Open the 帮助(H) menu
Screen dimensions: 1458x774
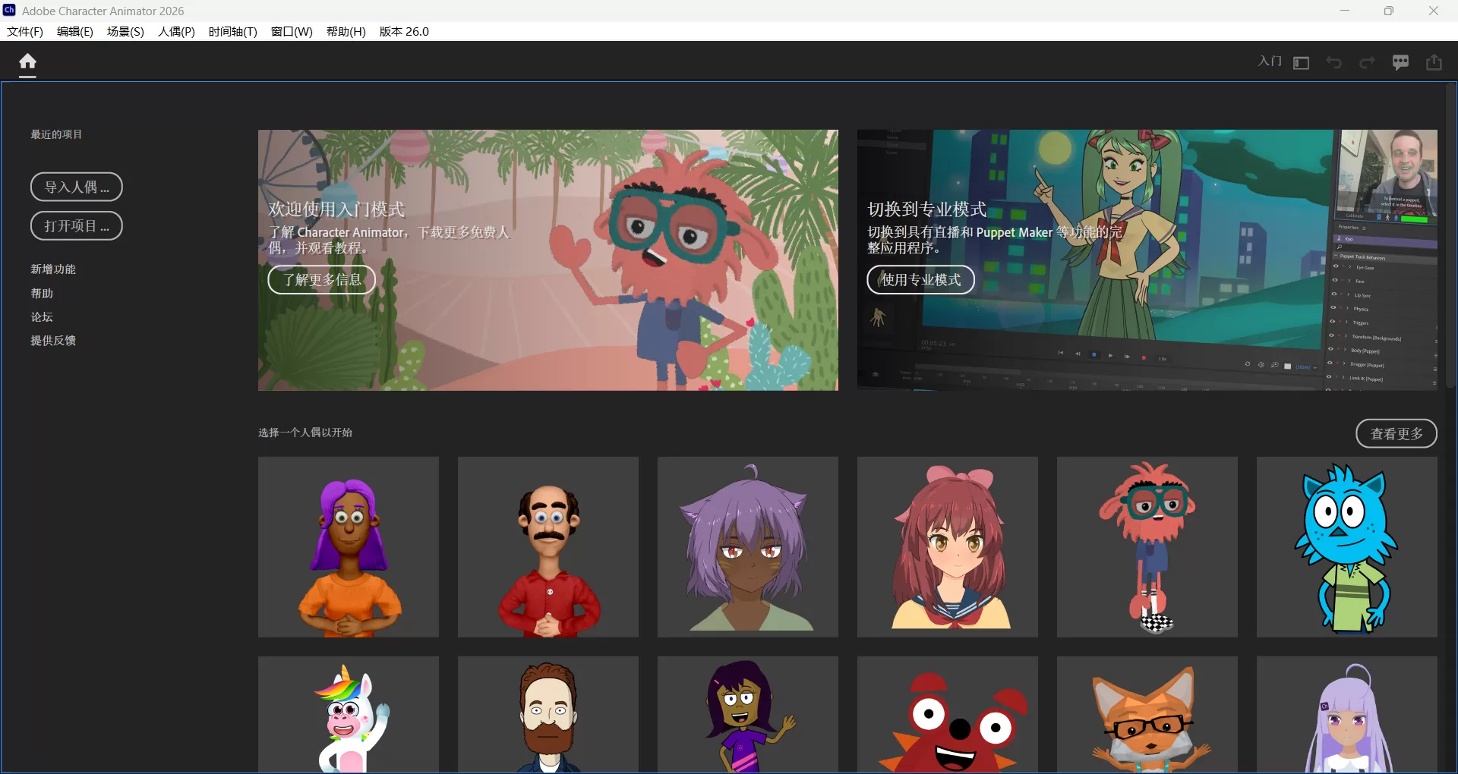(346, 31)
